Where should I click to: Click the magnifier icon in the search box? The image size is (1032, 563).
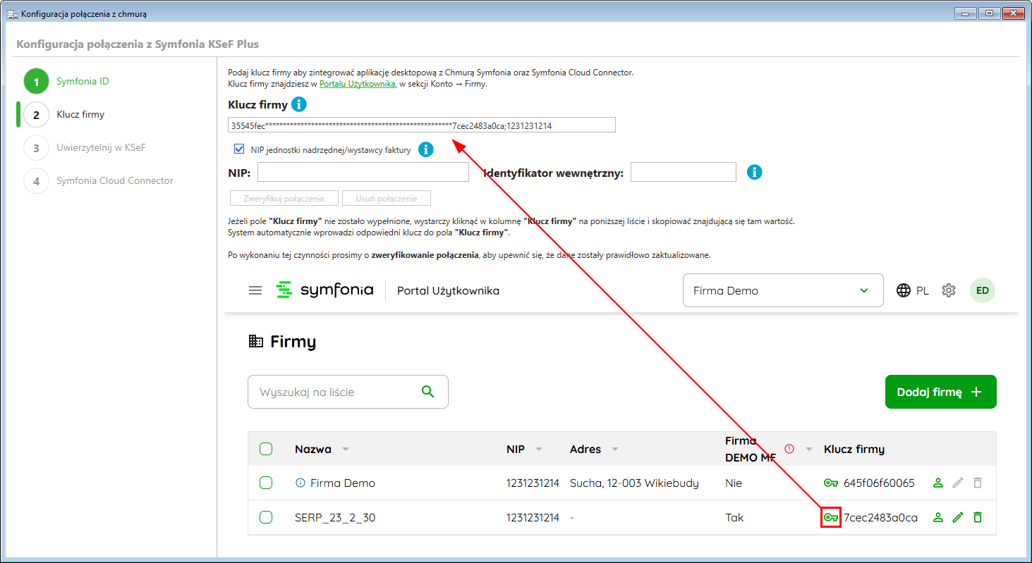(x=427, y=392)
